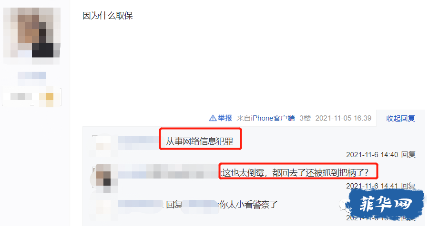Viewport: 429px width, 226px height.
Task: Click the 菲华网 watermark logo
Action: [386, 204]
